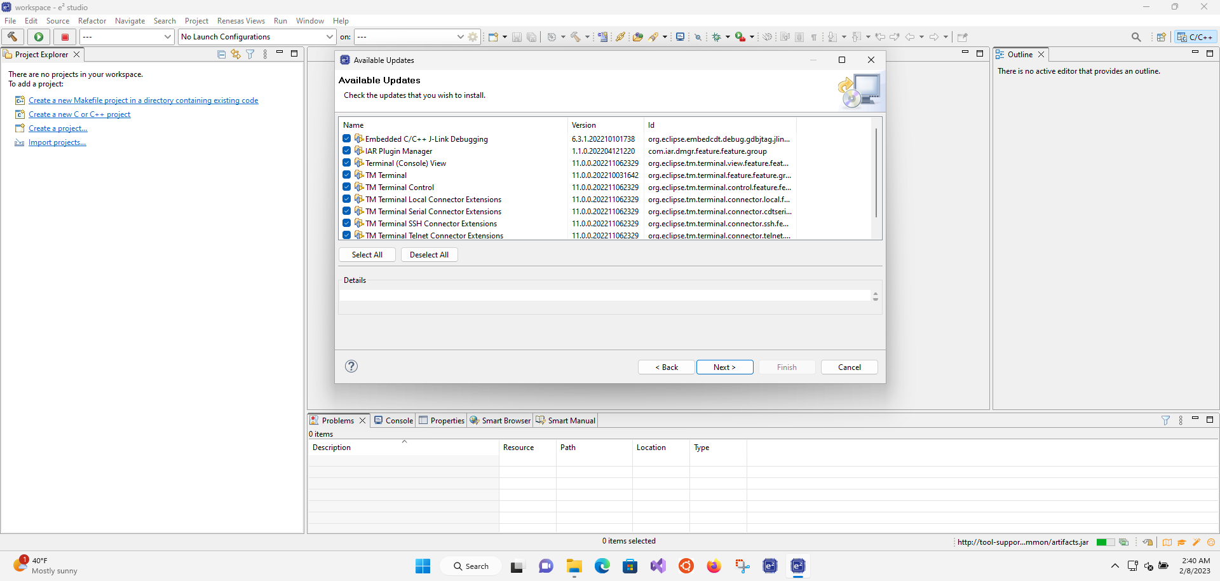Click the help question mark in dialog
Image resolution: width=1220 pixels, height=581 pixels.
coord(351,366)
